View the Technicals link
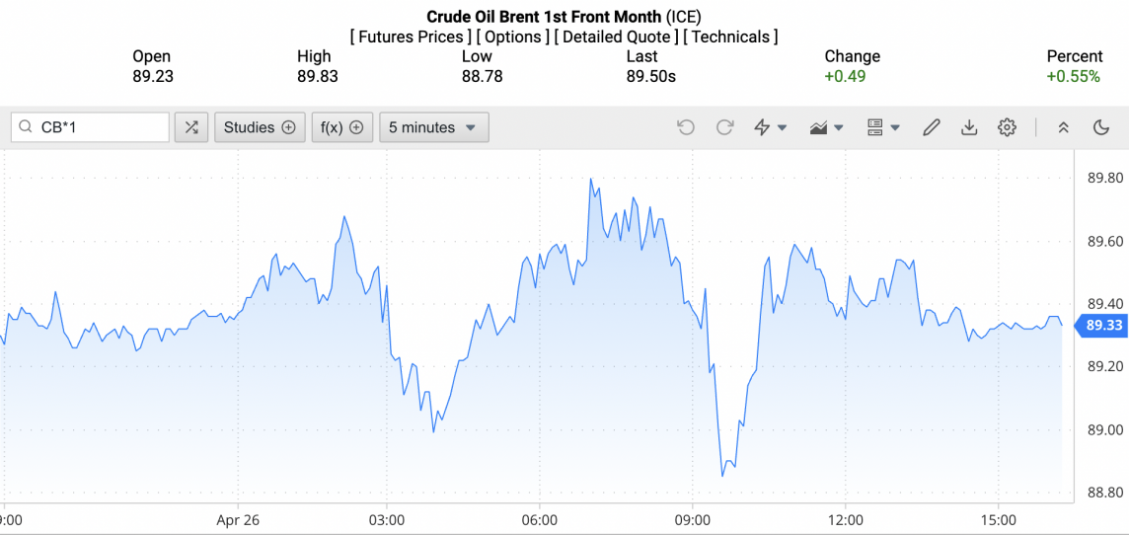Image resolution: width=1129 pixels, height=535 pixels. pos(730,37)
